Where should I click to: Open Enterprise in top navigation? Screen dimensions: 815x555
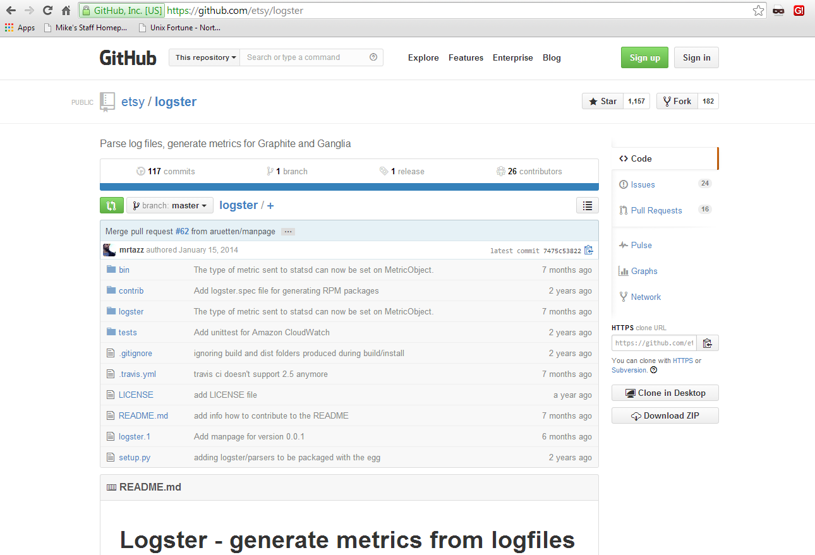513,57
